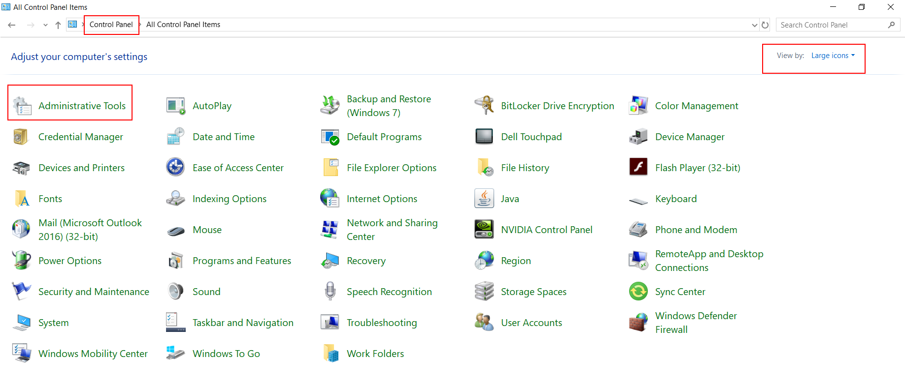905x387 pixels.
Task: Click the BitLocker Drive Encryption key icon
Action: (x=484, y=106)
